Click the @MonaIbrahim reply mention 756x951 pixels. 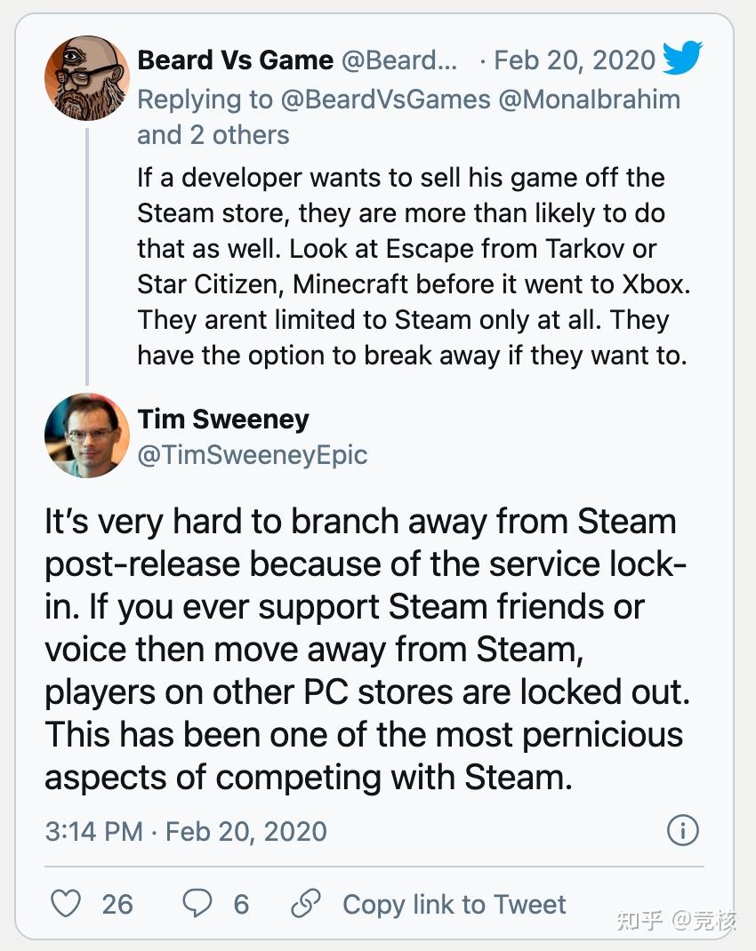(589, 99)
